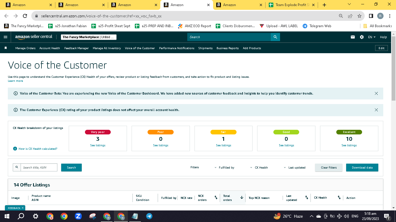396x222 pixels.
Task: Click the teal search magnifier button in header
Action: pos(275,37)
